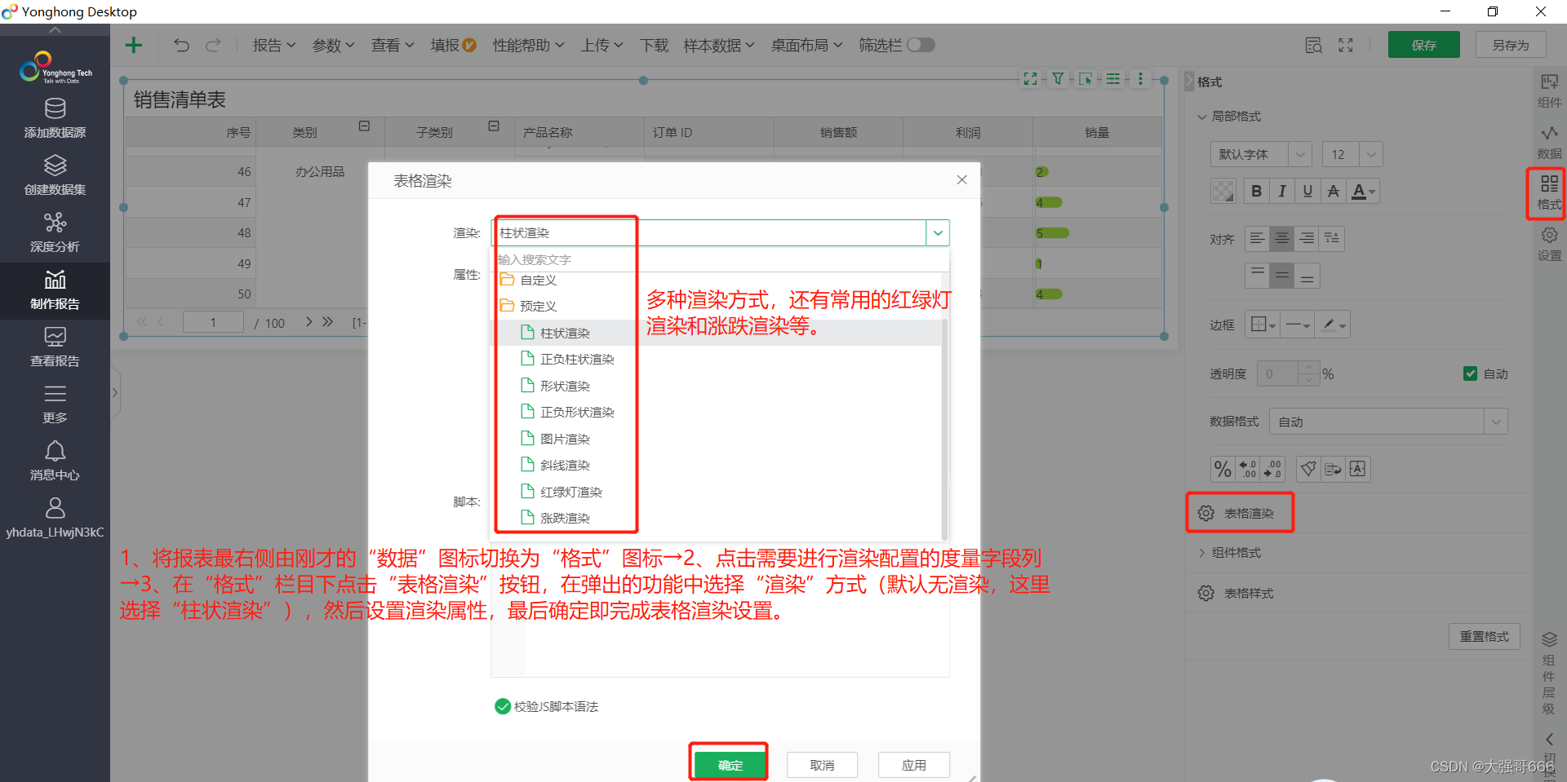Switch to 组件 panel icon
1567x782 pixels.
click(1549, 91)
